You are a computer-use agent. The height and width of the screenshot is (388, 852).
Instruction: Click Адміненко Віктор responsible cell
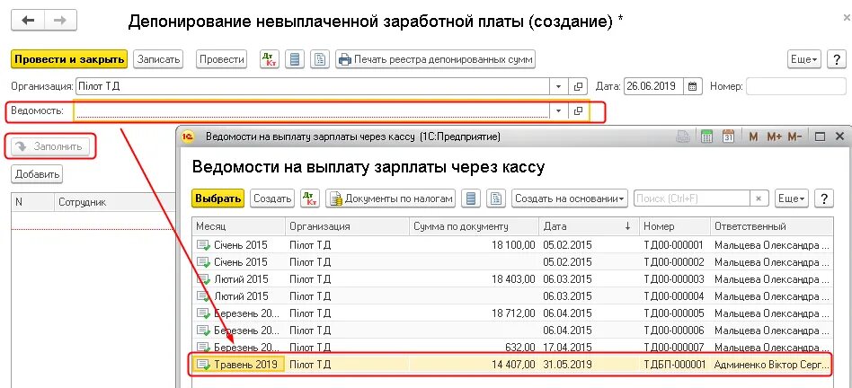coord(771,364)
